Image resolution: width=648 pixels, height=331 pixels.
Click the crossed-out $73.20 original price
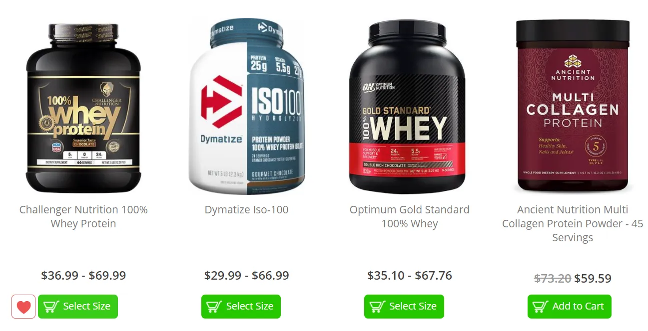coord(553,278)
